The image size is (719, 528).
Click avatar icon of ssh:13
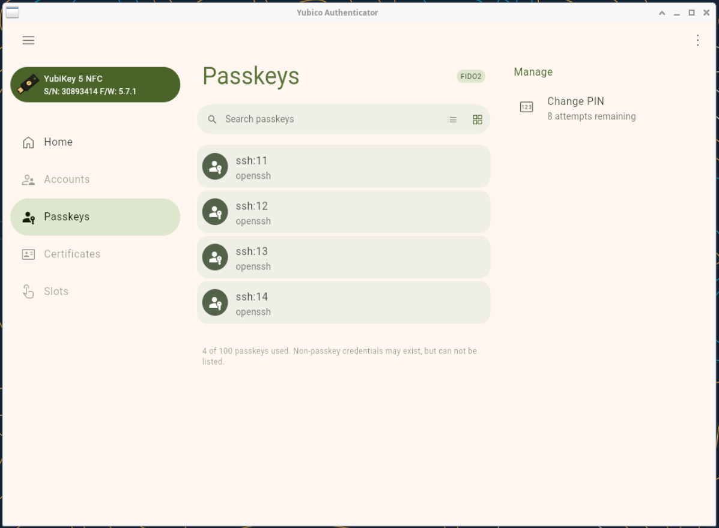(215, 257)
